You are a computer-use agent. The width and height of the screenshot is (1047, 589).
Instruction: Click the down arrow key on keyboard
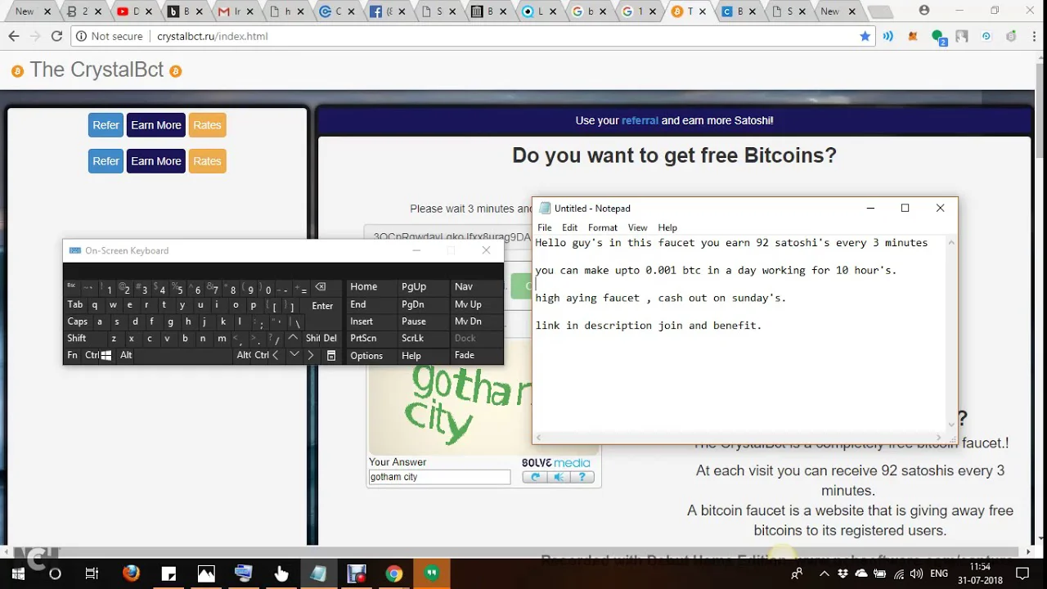[x=294, y=356]
